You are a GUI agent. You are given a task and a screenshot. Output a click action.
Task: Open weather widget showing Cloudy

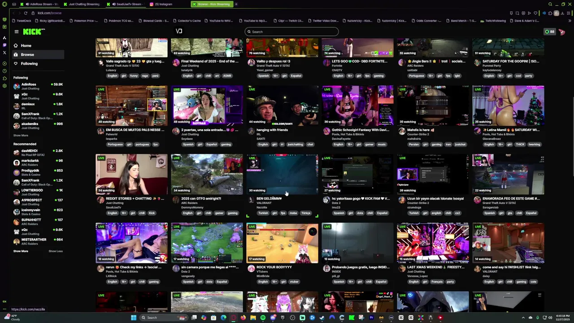(x=11, y=318)
